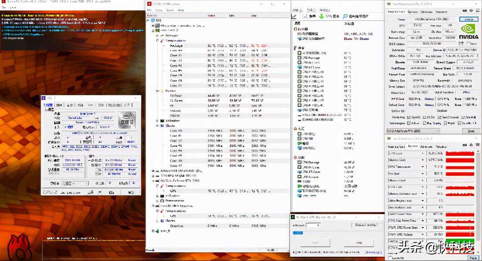Click the green down-arrow toolbar icon
Image resolution: width=482 pixels, height=261 pixels.
[321, 17]
